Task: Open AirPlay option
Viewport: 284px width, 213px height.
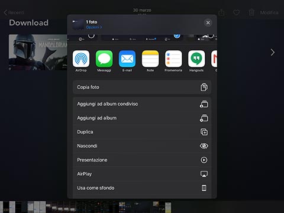Action: coord(142,174)
